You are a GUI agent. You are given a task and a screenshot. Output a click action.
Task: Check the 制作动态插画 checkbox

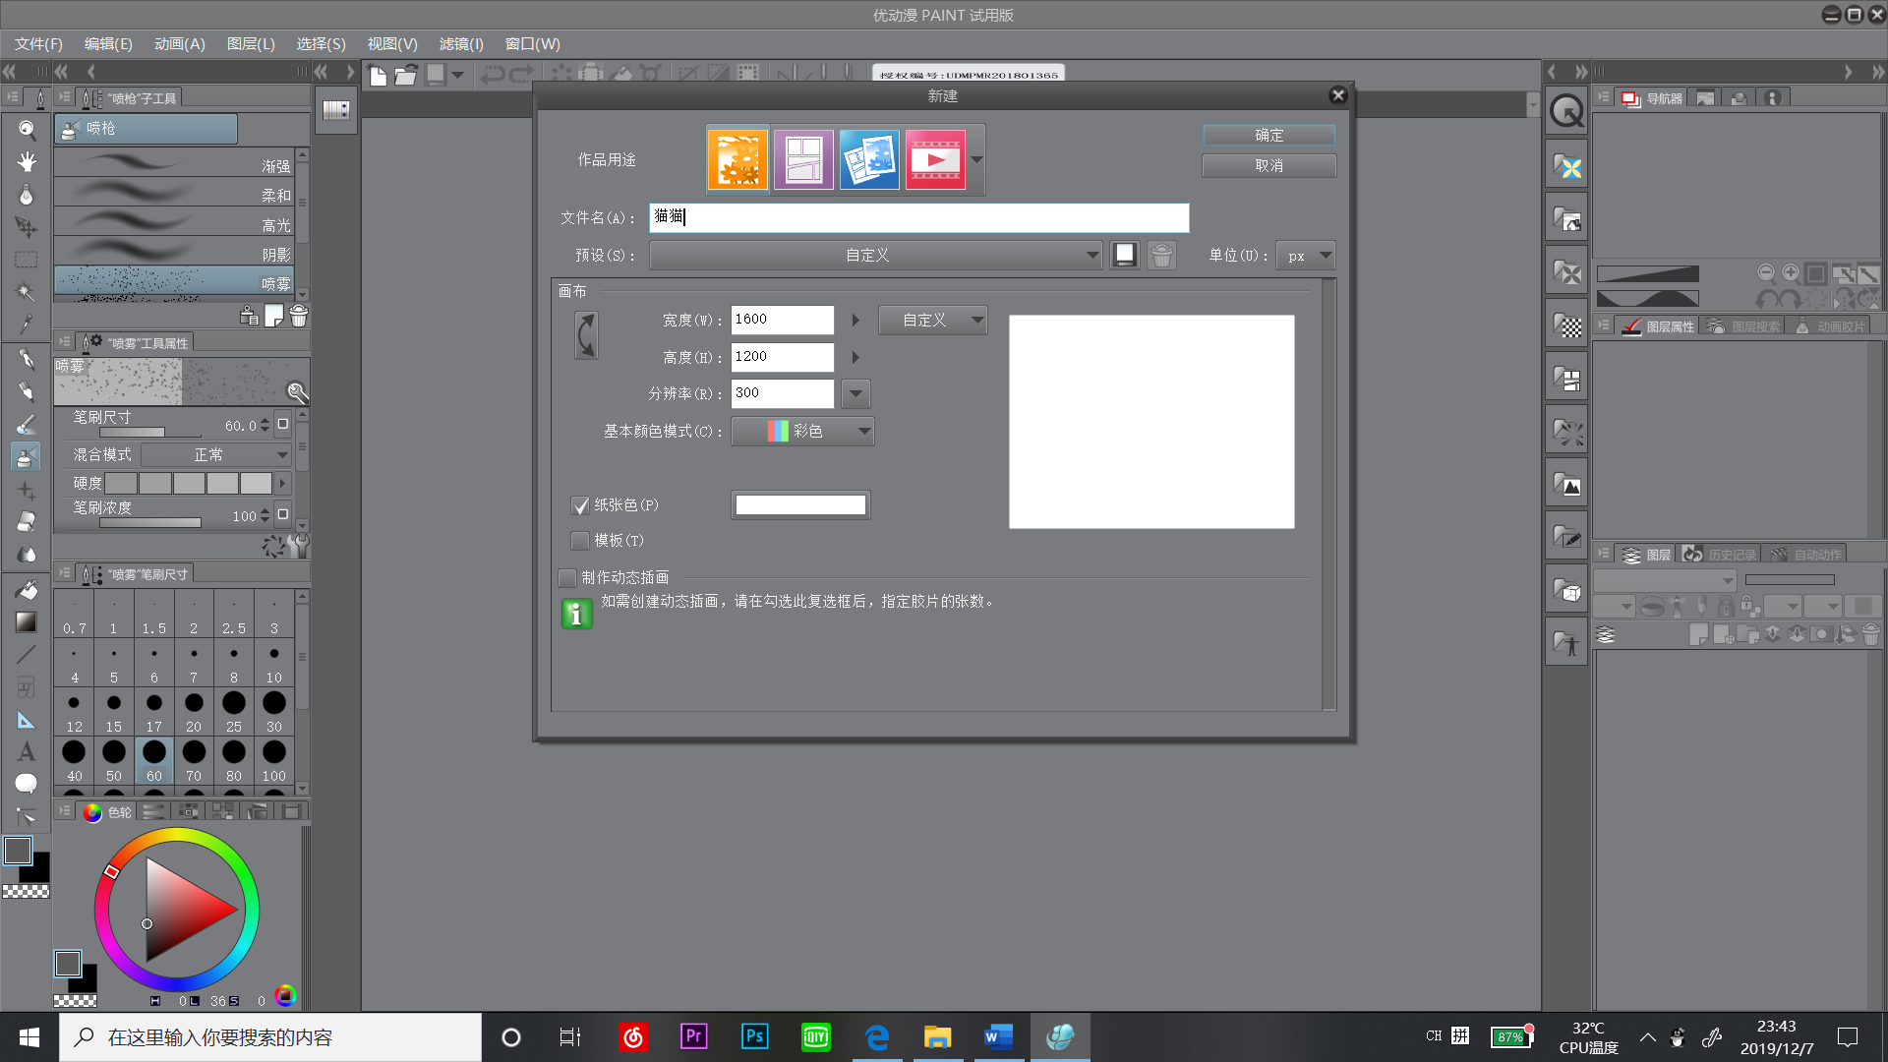pyautogui.click(x=567, y=578)
